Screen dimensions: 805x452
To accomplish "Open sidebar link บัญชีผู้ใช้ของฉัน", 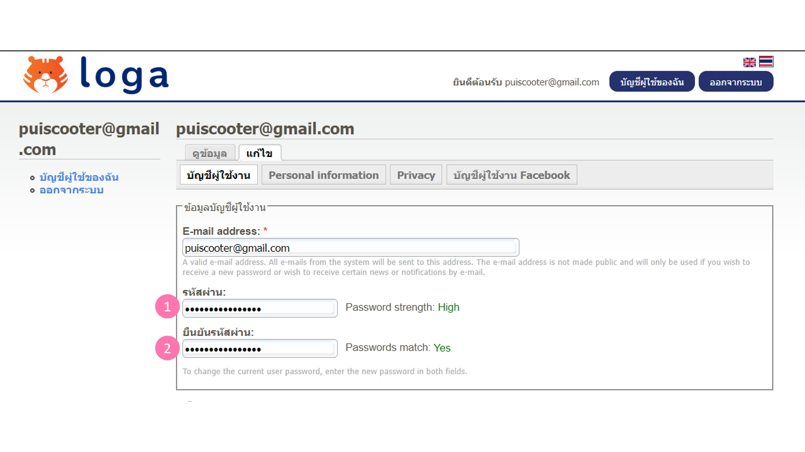I will coord(79,177).
